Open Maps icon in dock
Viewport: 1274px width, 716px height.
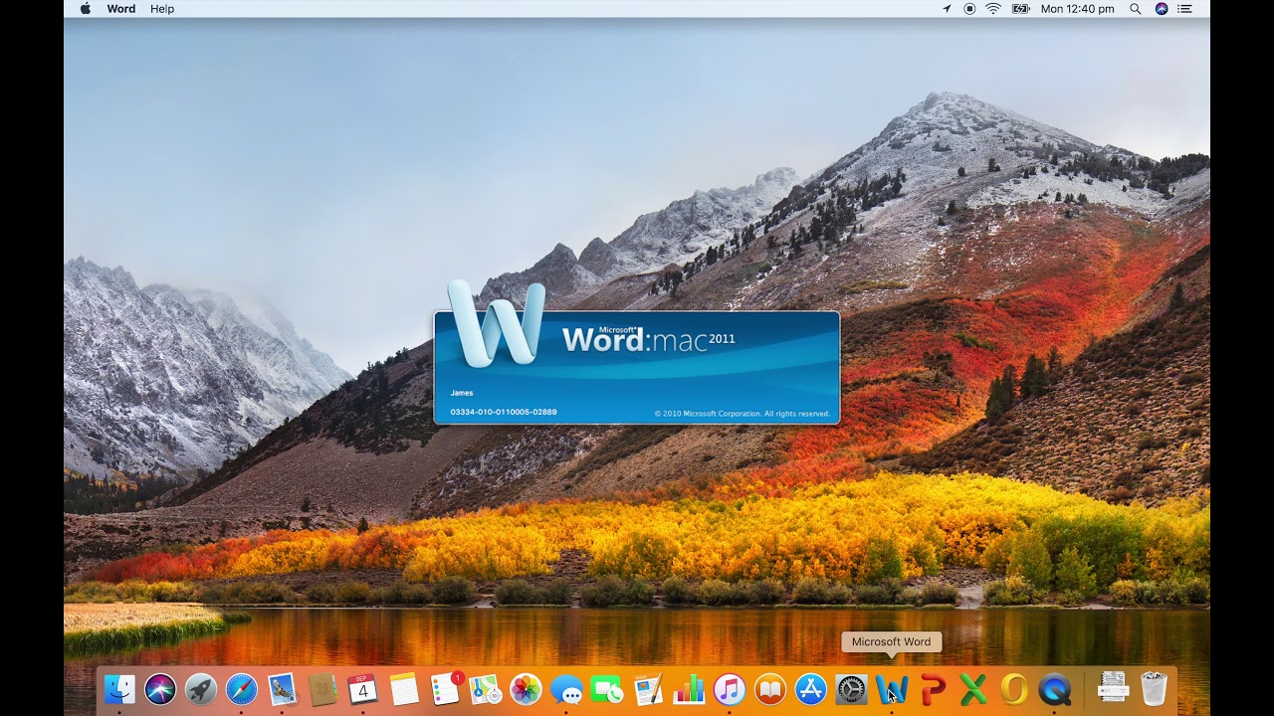[486, 688]
